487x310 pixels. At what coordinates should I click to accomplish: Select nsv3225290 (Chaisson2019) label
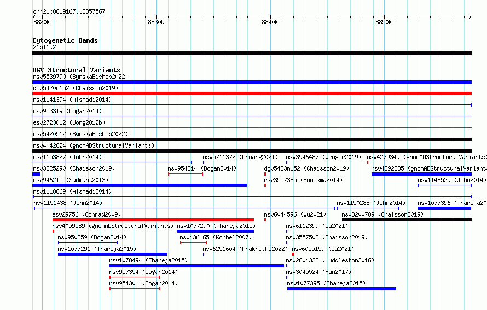[x=74, y=168]
